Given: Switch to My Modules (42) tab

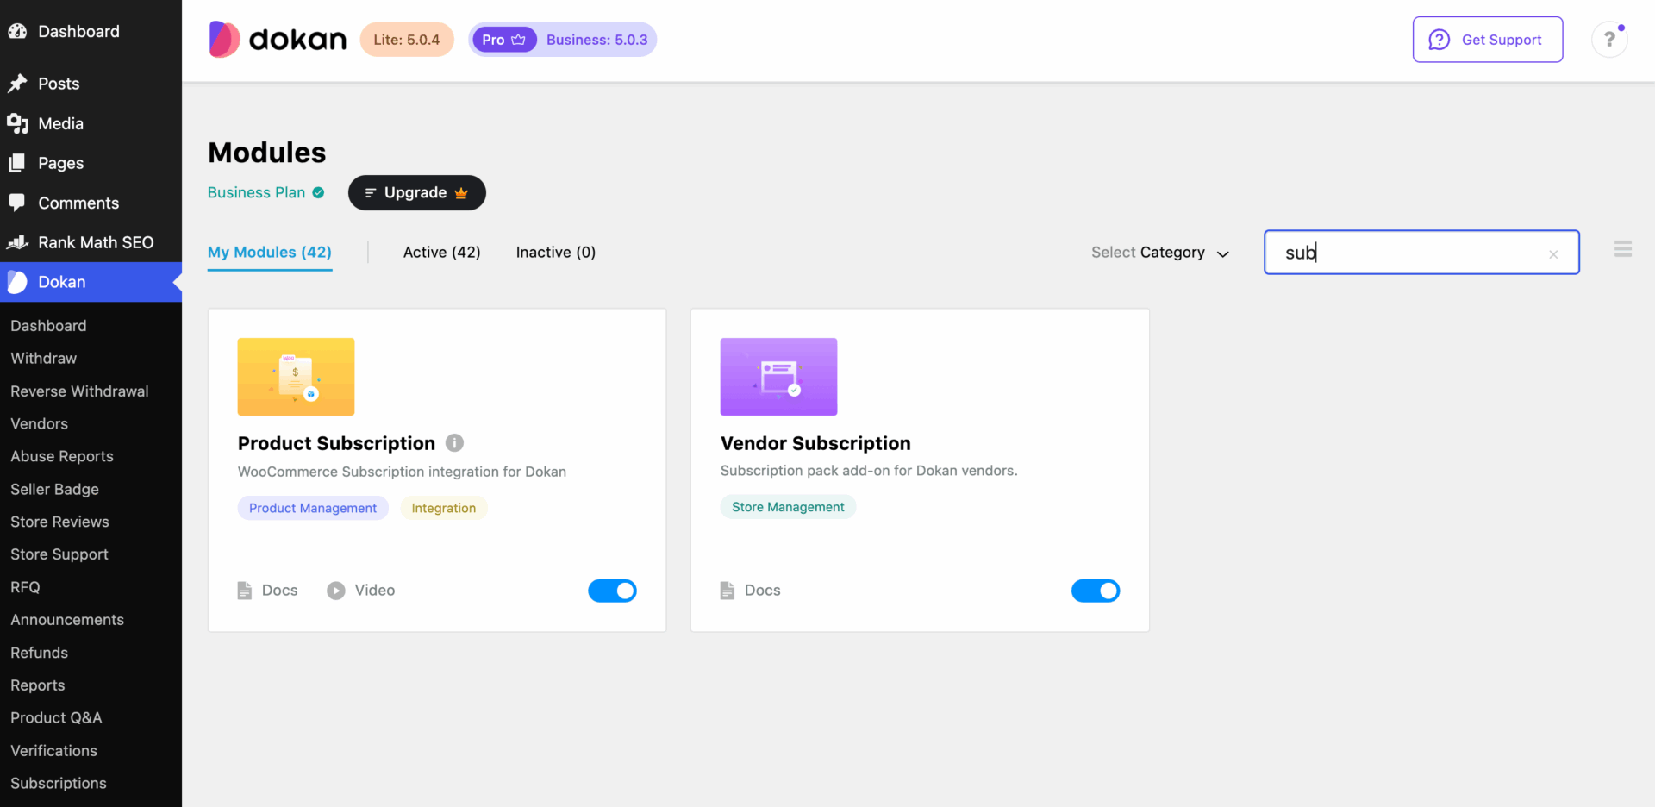Looking at the screenshot, I should (270, 253).
